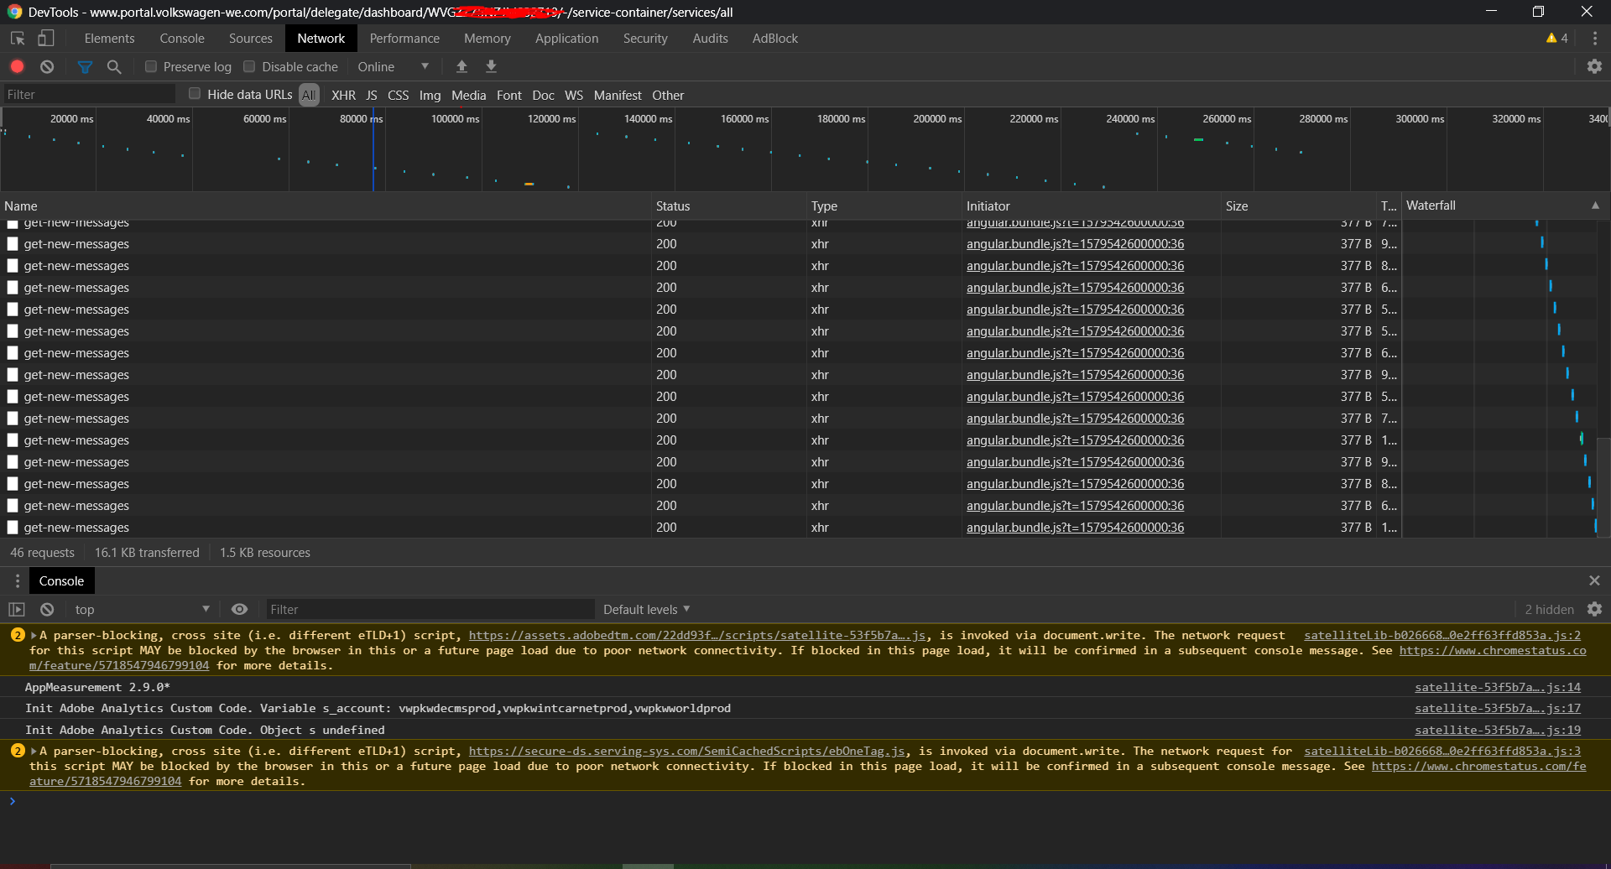This screenshot has width=1611, height=869.
Task: Open the Online throttling dropdown
Action: [x=393, y=66]
